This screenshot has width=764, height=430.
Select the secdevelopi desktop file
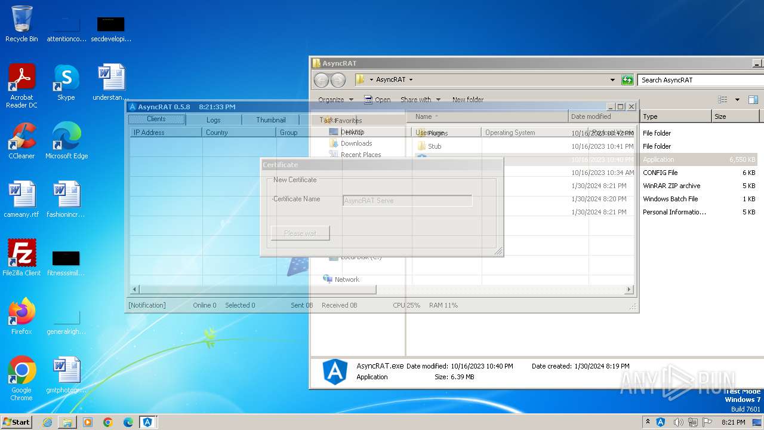tap(111, 29)
